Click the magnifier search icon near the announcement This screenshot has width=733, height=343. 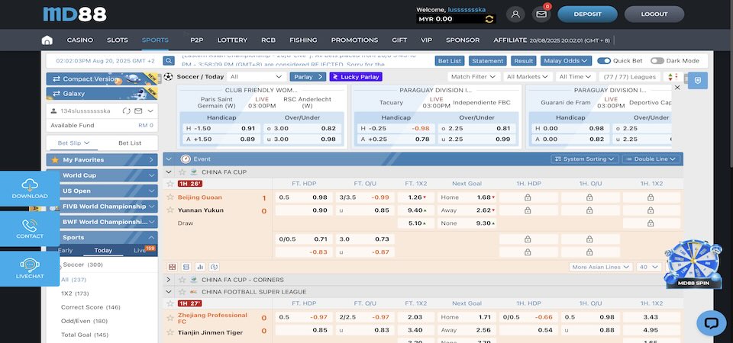(x=168, y=61)
